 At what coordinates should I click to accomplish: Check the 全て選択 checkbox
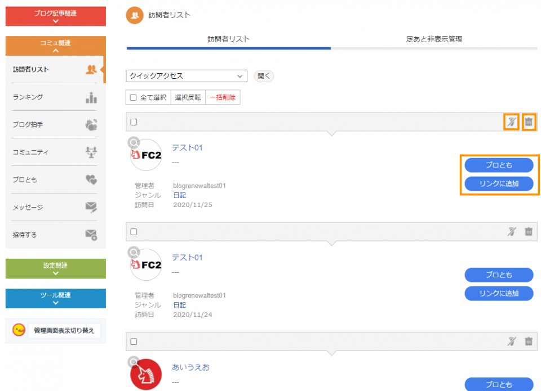[x=134, y=98]
